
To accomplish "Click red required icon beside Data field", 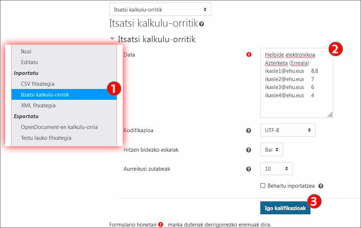I will pos(249,55).
